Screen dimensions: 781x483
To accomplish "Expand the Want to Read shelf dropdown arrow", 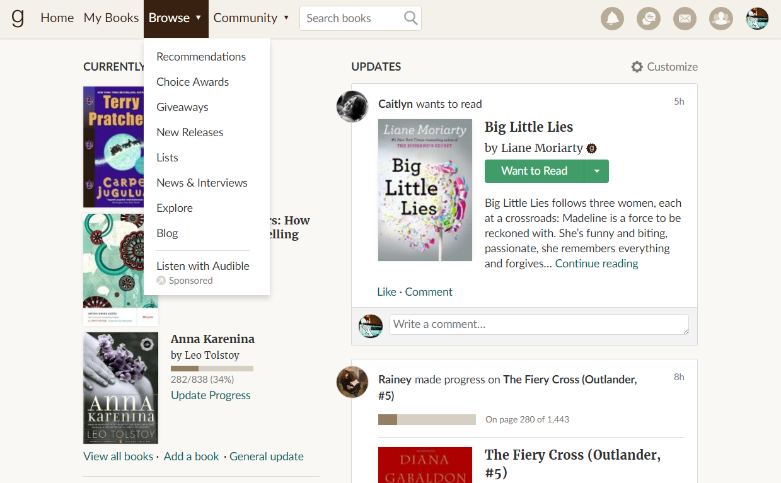I will pos(596,171).
